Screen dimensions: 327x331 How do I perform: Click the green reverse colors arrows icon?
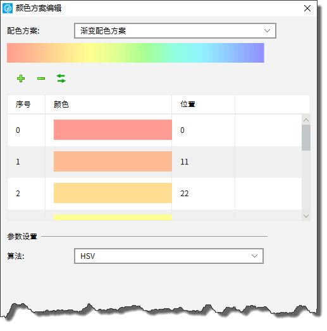tap(61, 78)
